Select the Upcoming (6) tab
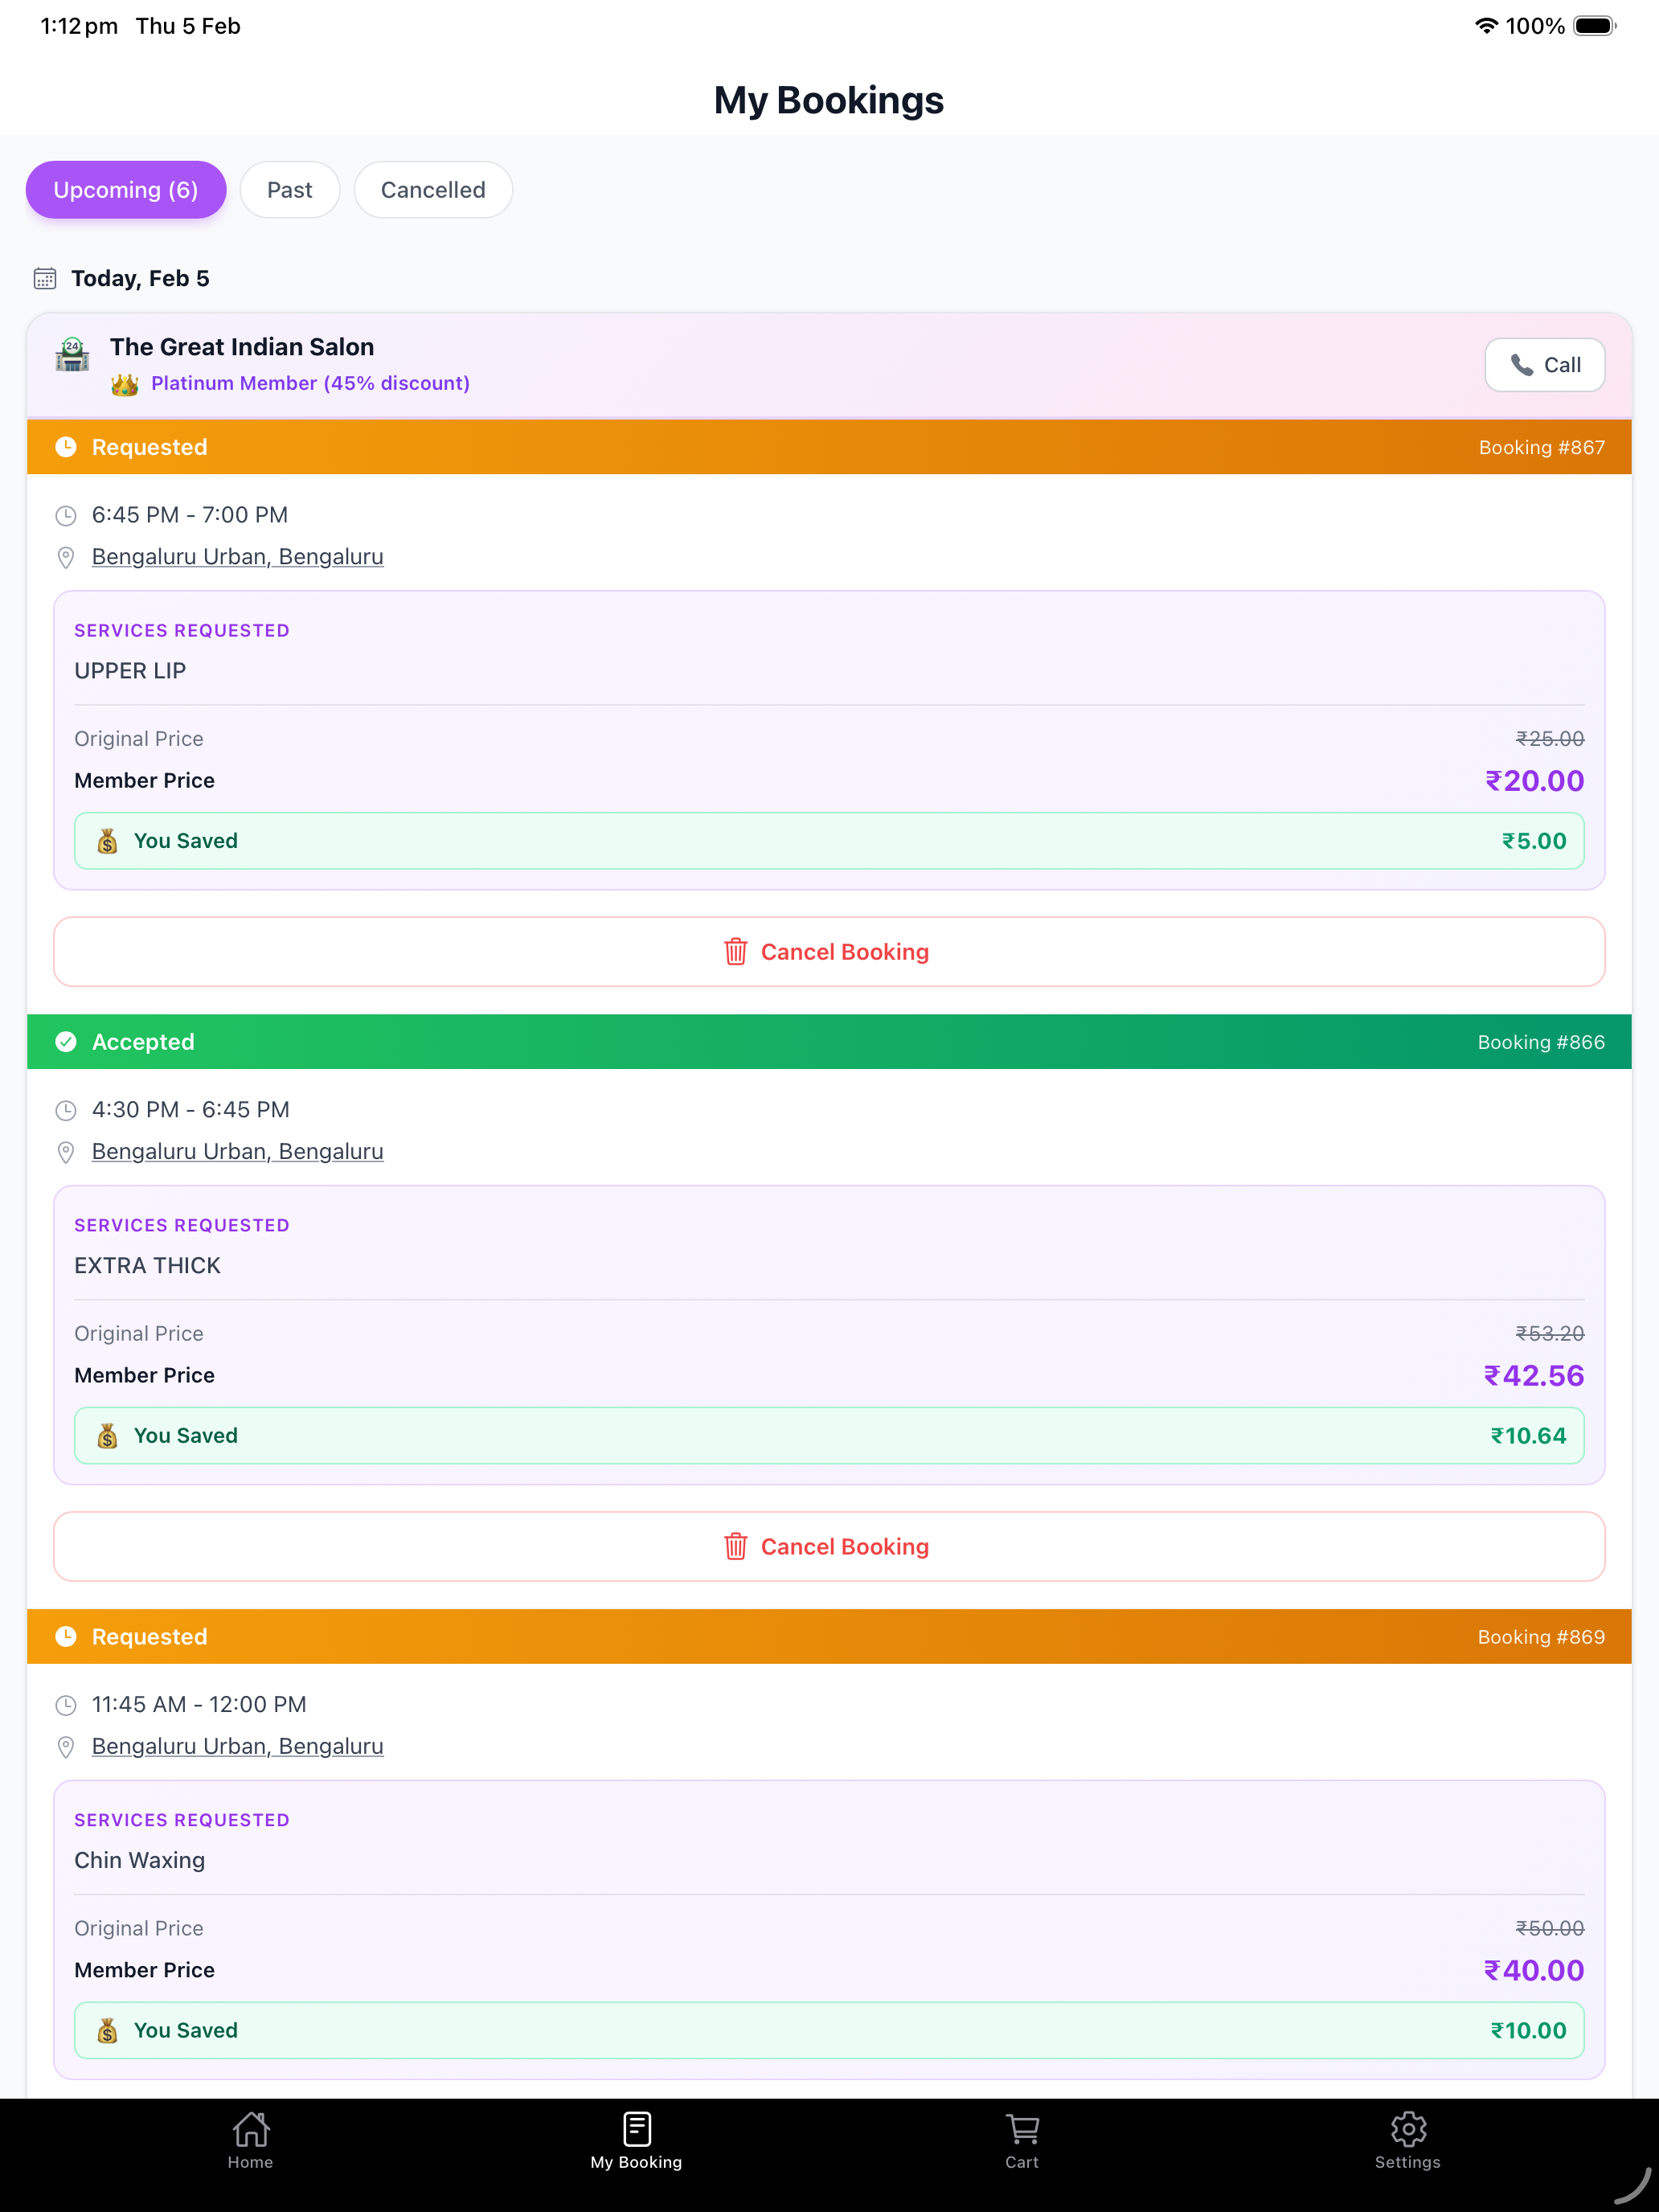 [126, 190]
